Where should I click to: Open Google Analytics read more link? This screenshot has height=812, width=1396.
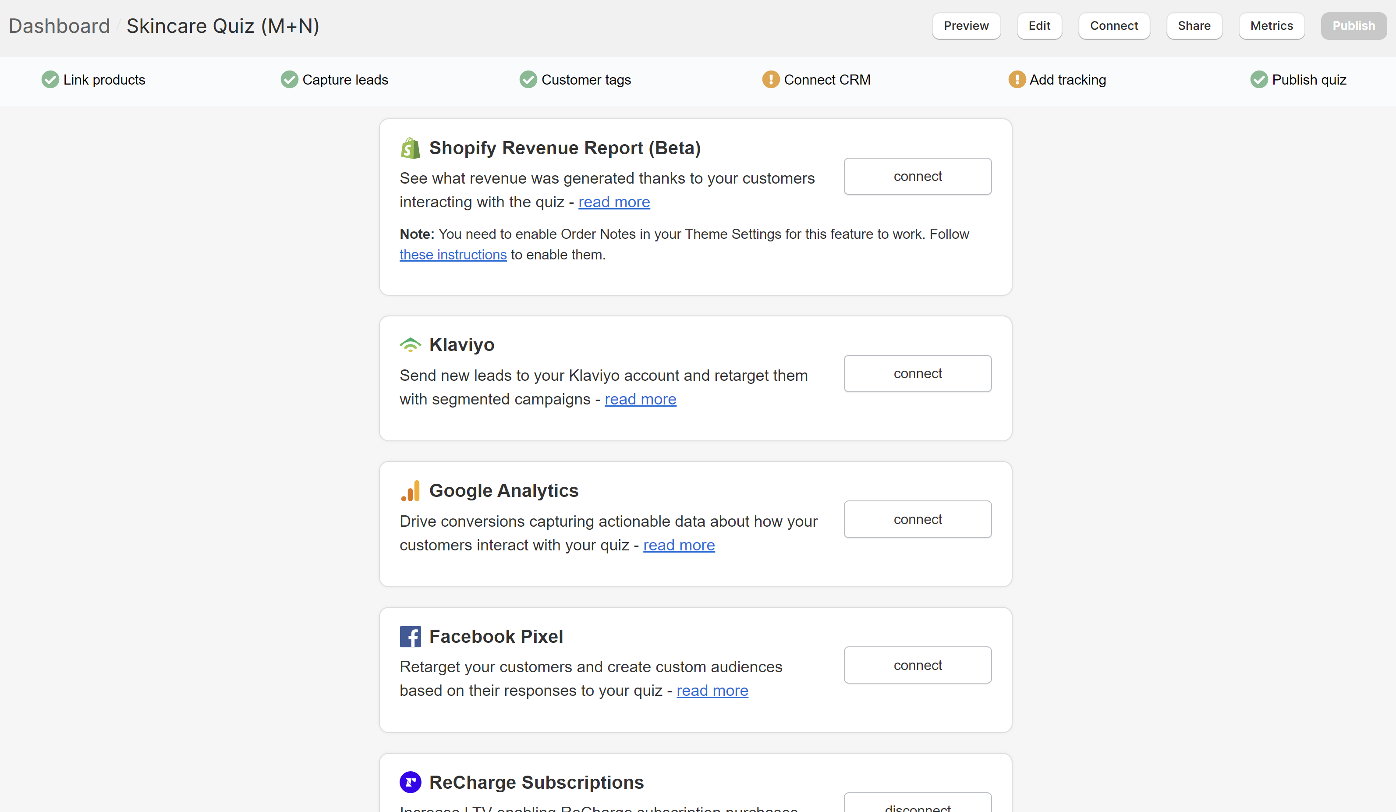(679, 545)
